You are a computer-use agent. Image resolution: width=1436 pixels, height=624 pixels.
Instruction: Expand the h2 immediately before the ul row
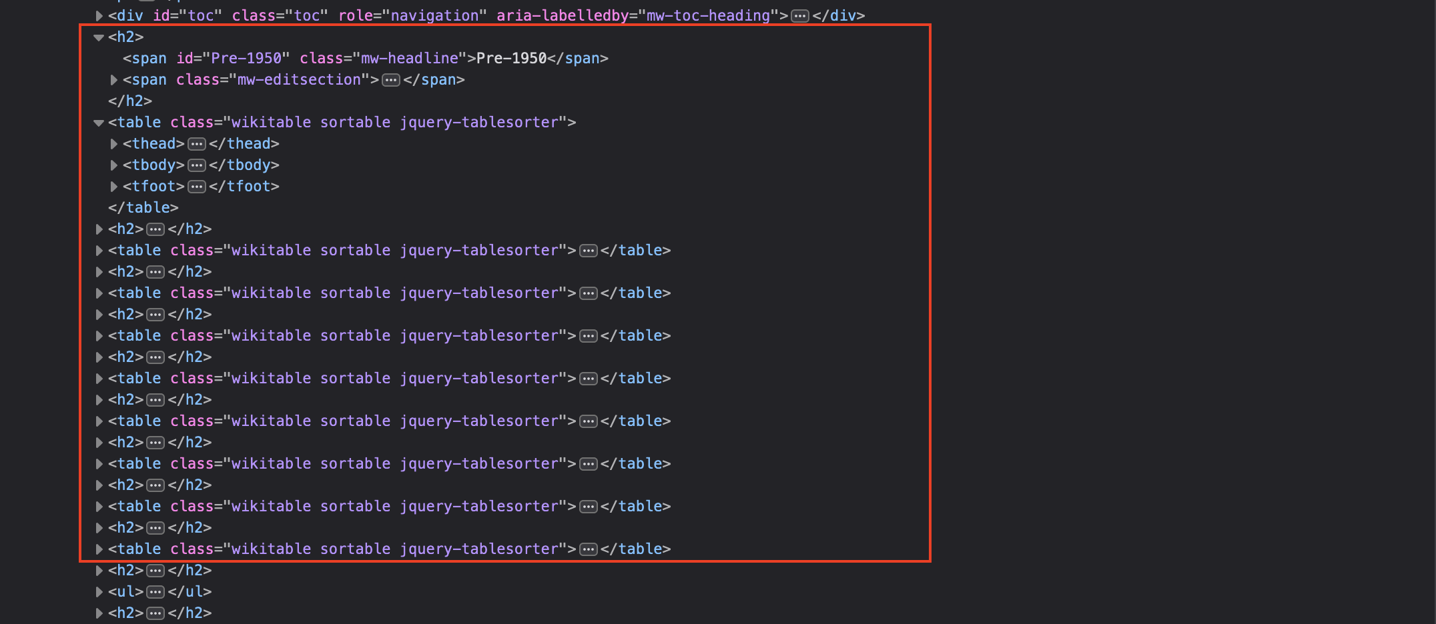[x=99, y=571]
